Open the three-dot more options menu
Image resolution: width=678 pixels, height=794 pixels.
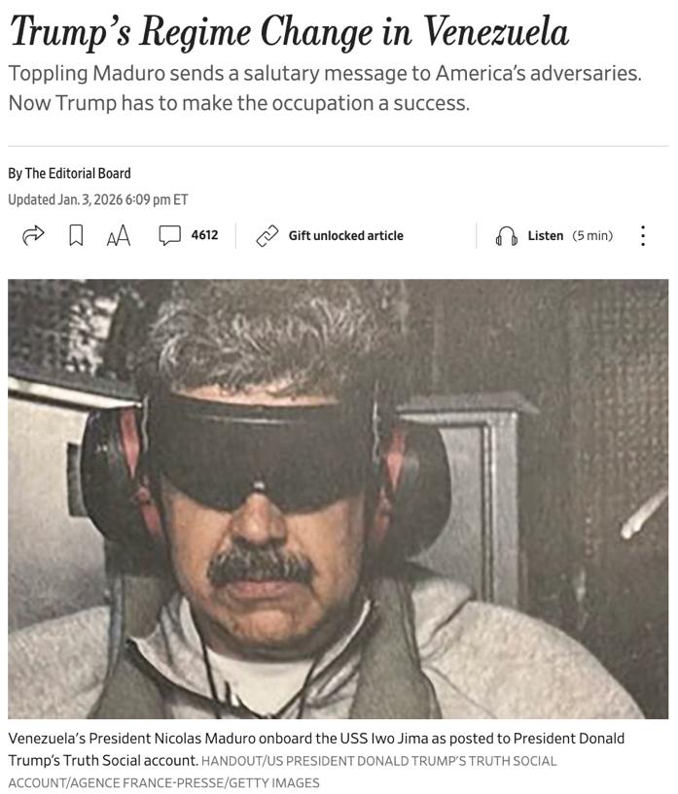point(643,236)
